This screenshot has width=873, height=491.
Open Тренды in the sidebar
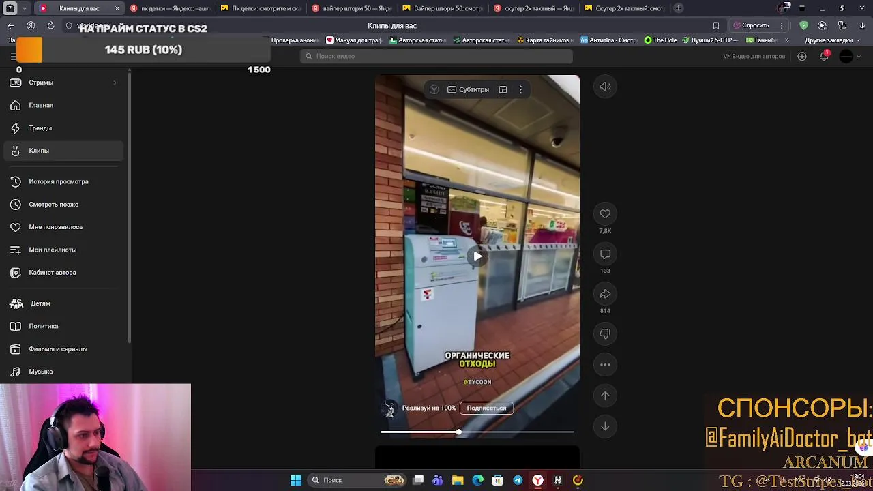tap(40, 128)
